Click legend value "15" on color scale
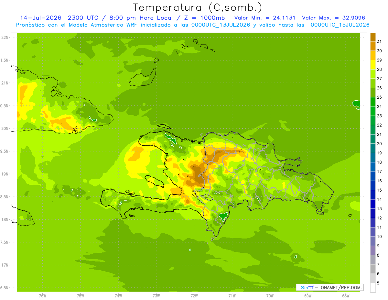The image size is (388, 300). (x=379, y=190)
